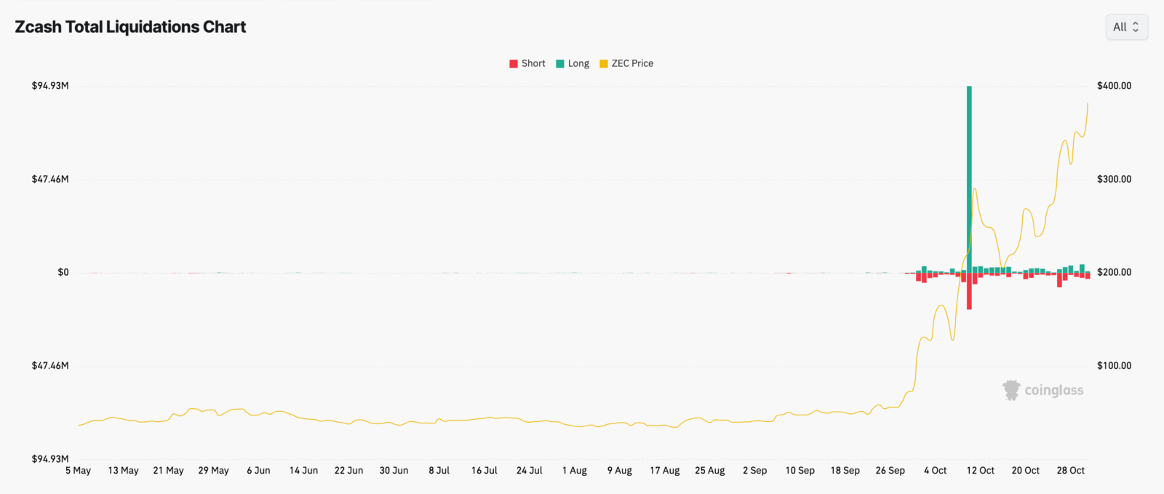The height and width of the screenshot is (494, 1164).
Task: Click the coinglass brand name text
Action: pyautogui.click(x=1054, y=390)
